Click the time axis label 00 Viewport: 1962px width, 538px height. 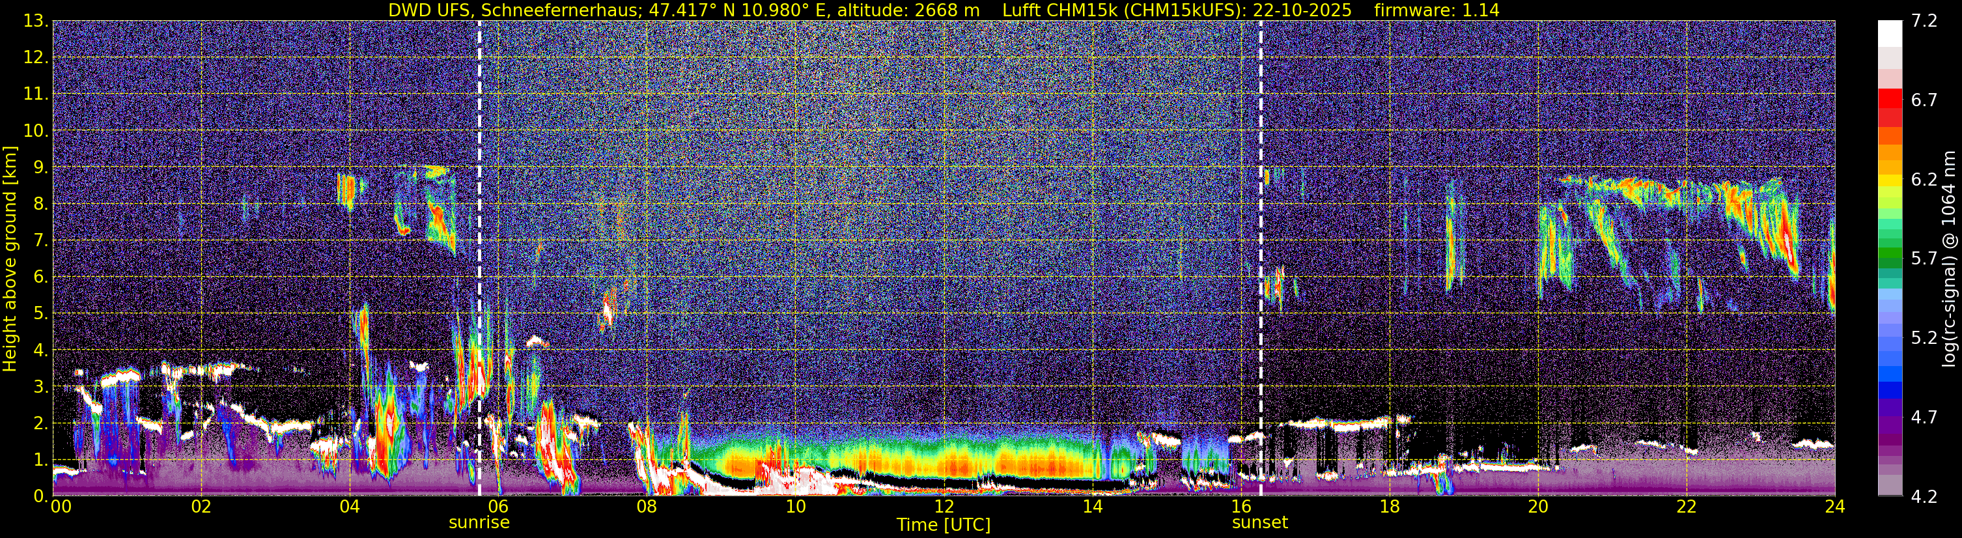coord(60,507)
